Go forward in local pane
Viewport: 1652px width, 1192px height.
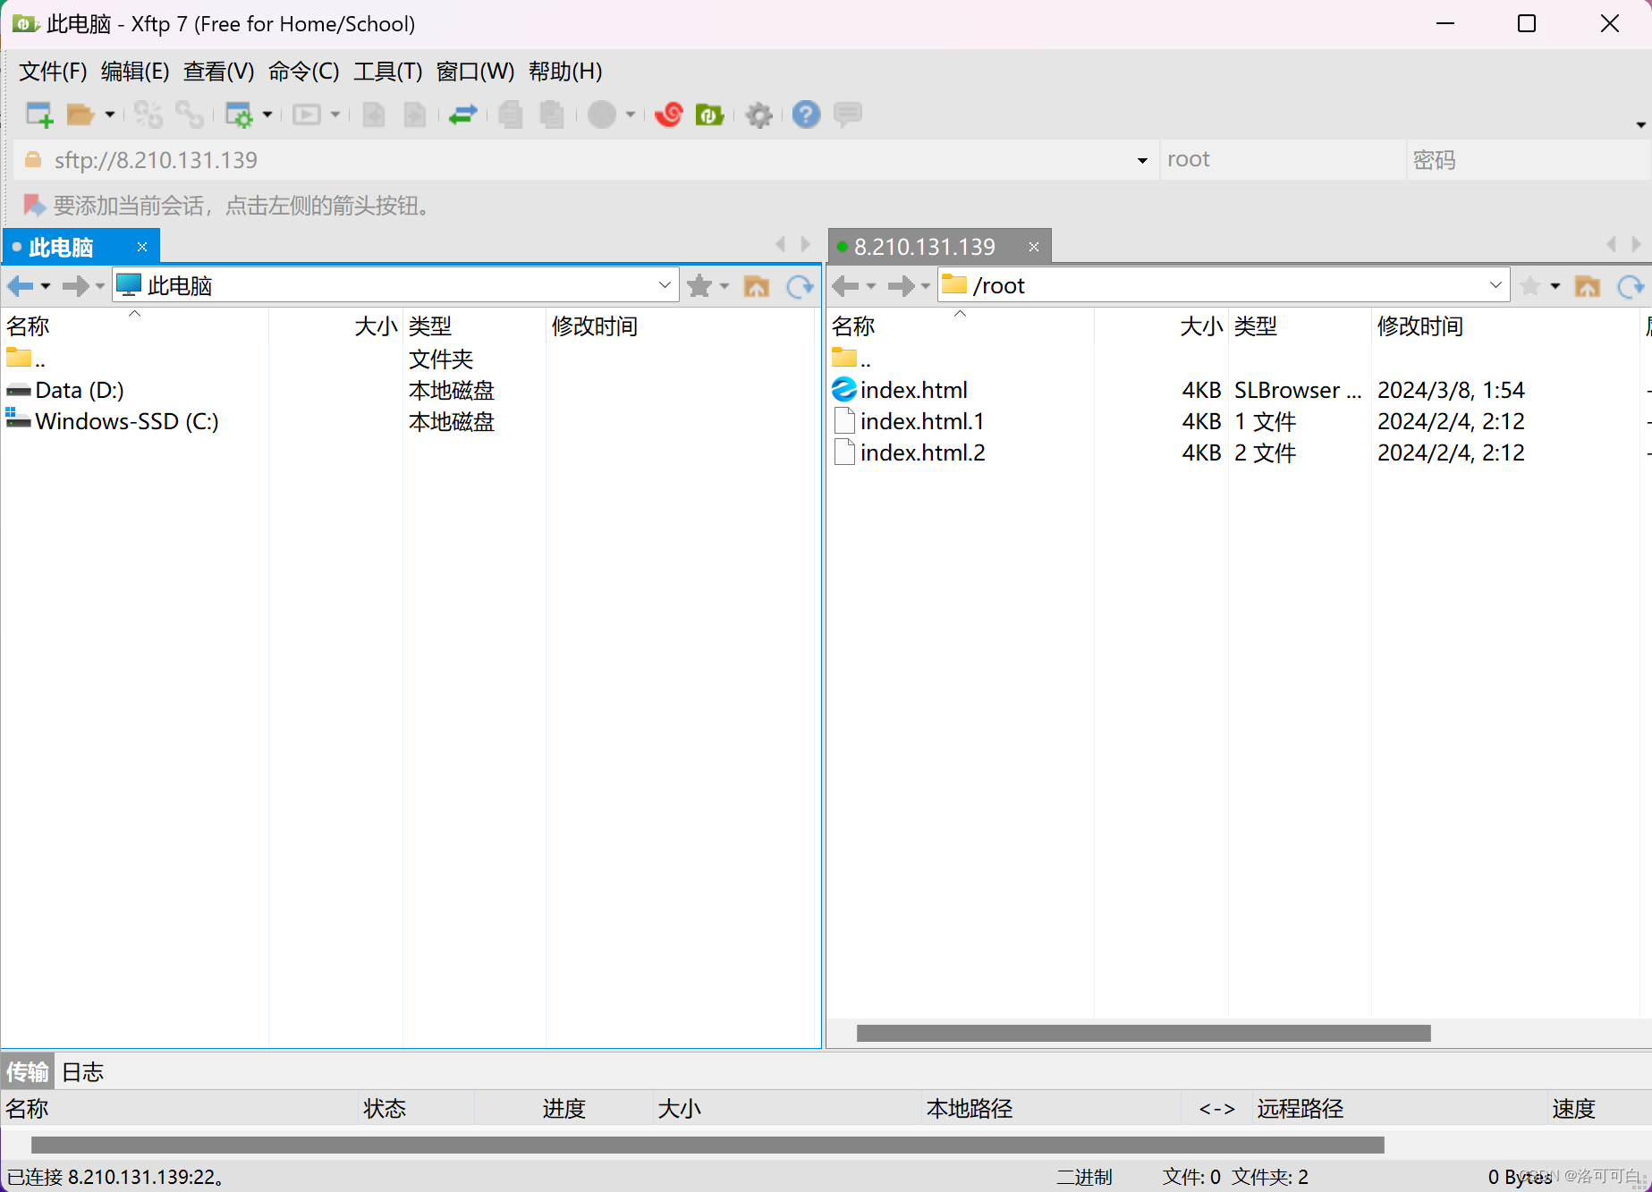[x=76, y=286]
